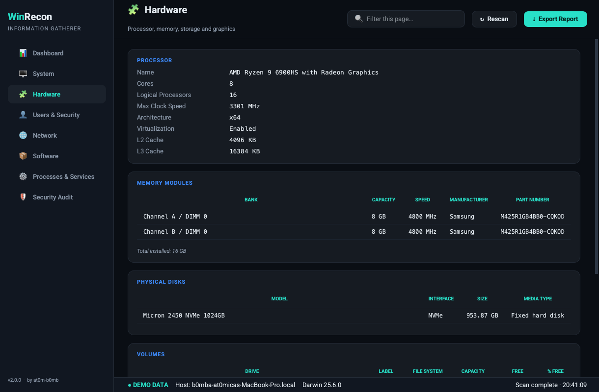Select the Channel A / DIMM 0 row

tap(354, 217)
